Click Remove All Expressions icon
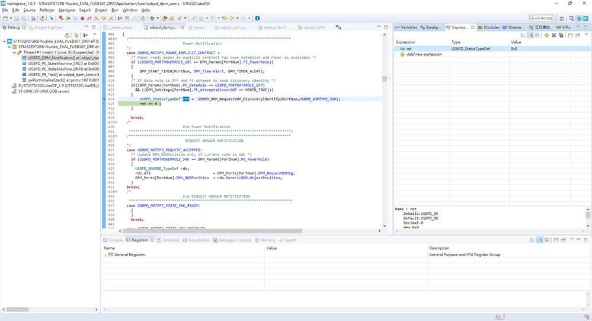592x321 pixels. (x=561, y=35)
